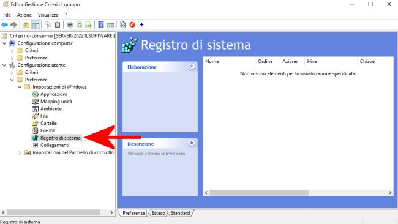This screenshot has height=224, width=398.
Task: Select Cartelle in the tree
Action: point(48,123)
